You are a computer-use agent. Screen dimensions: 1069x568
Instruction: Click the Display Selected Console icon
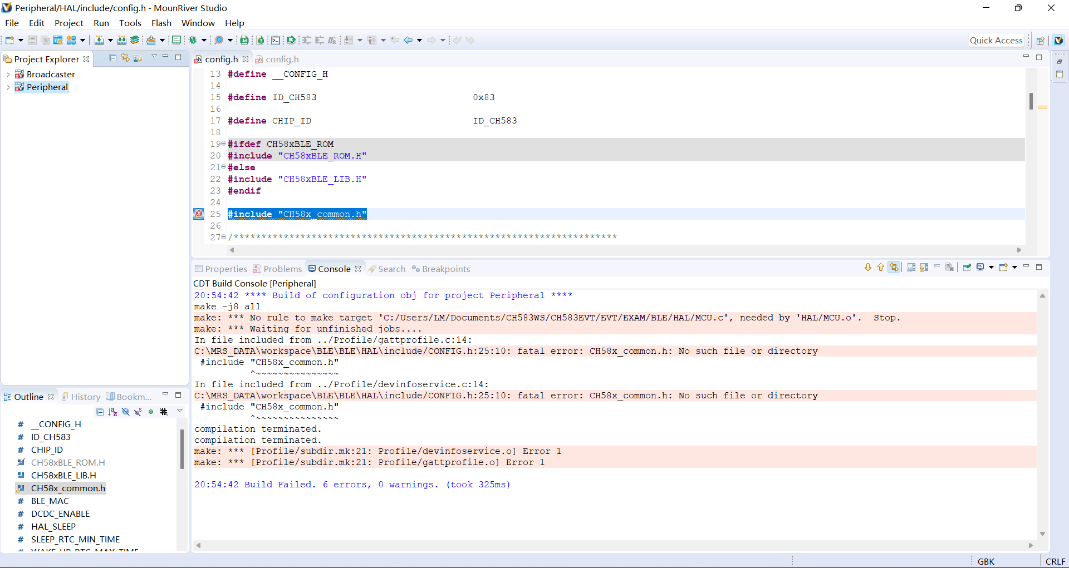click(x=980, y=268)
